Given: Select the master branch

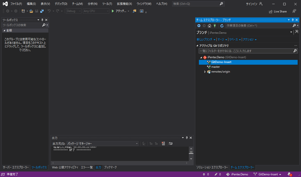Looking at the screenshot, I should point(215,67).
